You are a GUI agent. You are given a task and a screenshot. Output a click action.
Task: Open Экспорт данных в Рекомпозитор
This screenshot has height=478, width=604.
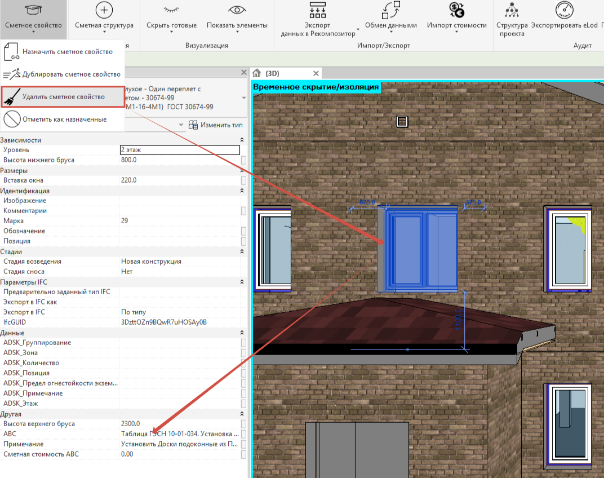pos(318,19)
